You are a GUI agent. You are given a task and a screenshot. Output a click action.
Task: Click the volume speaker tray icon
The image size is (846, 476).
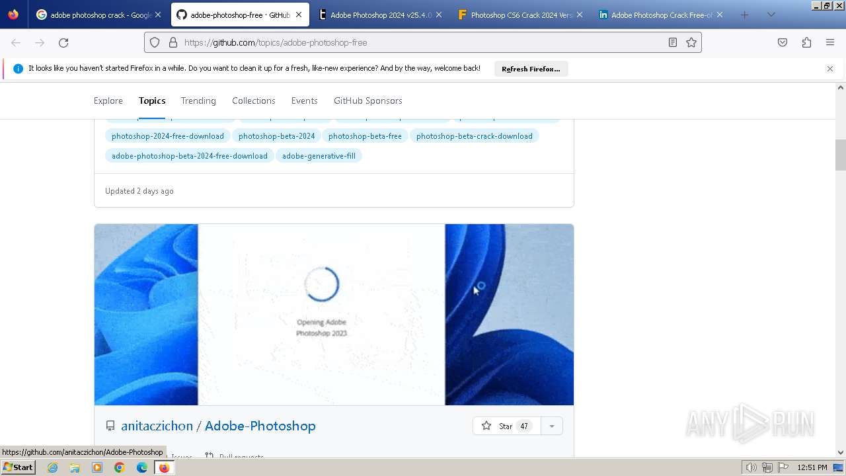pyautogui.click(x=751, y=467)
